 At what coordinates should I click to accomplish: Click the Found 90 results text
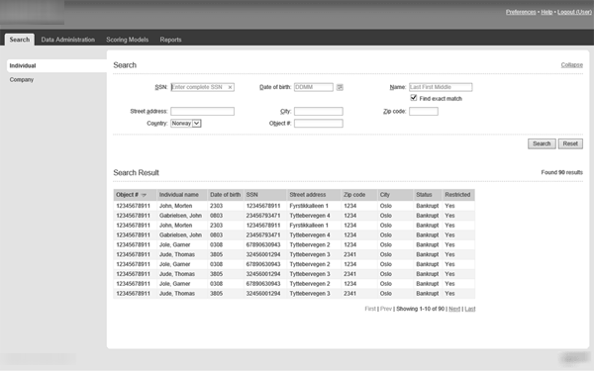click(x=561, y=172)
